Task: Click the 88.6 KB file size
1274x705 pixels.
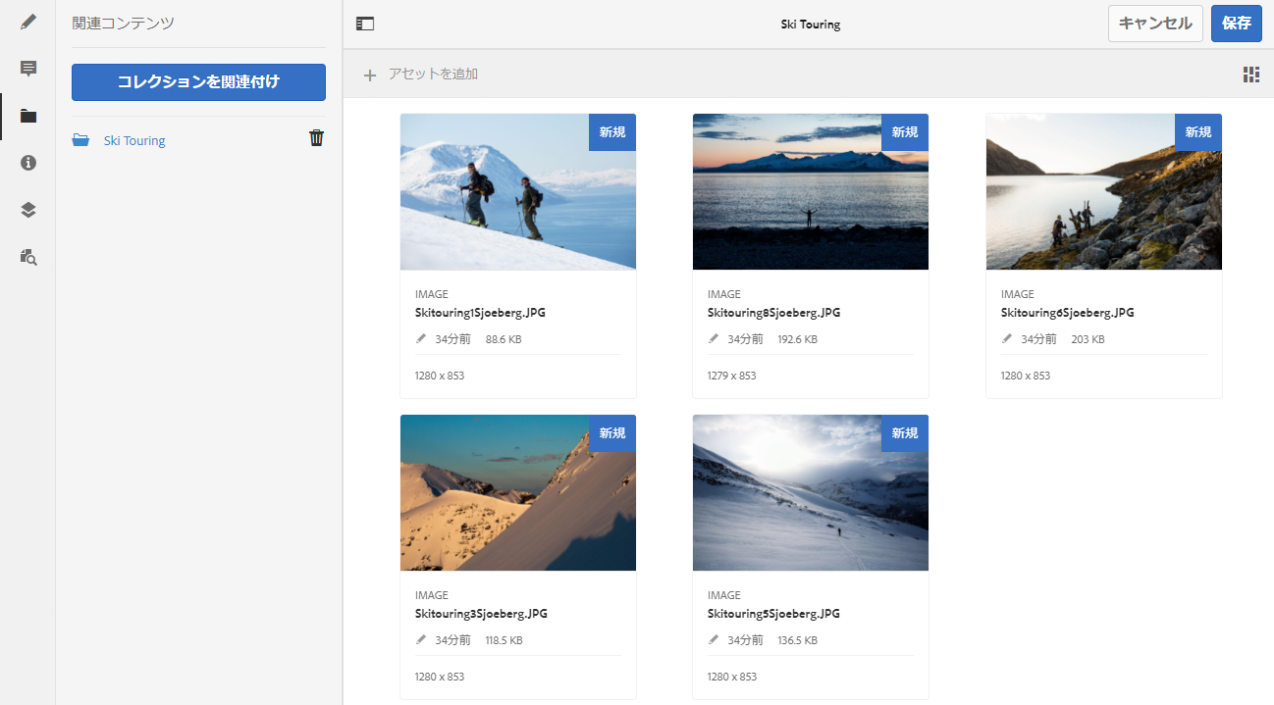Action: coord(504,339)
